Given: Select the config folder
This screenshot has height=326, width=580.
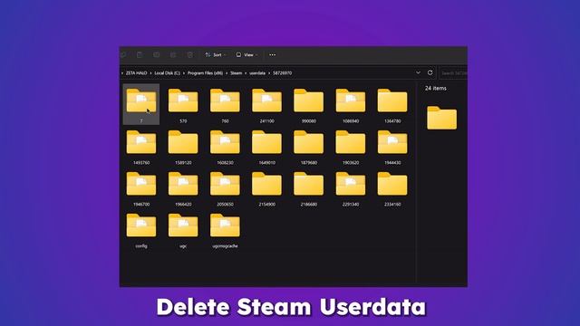Looking at the screenshot, I should tap(141, 230).
